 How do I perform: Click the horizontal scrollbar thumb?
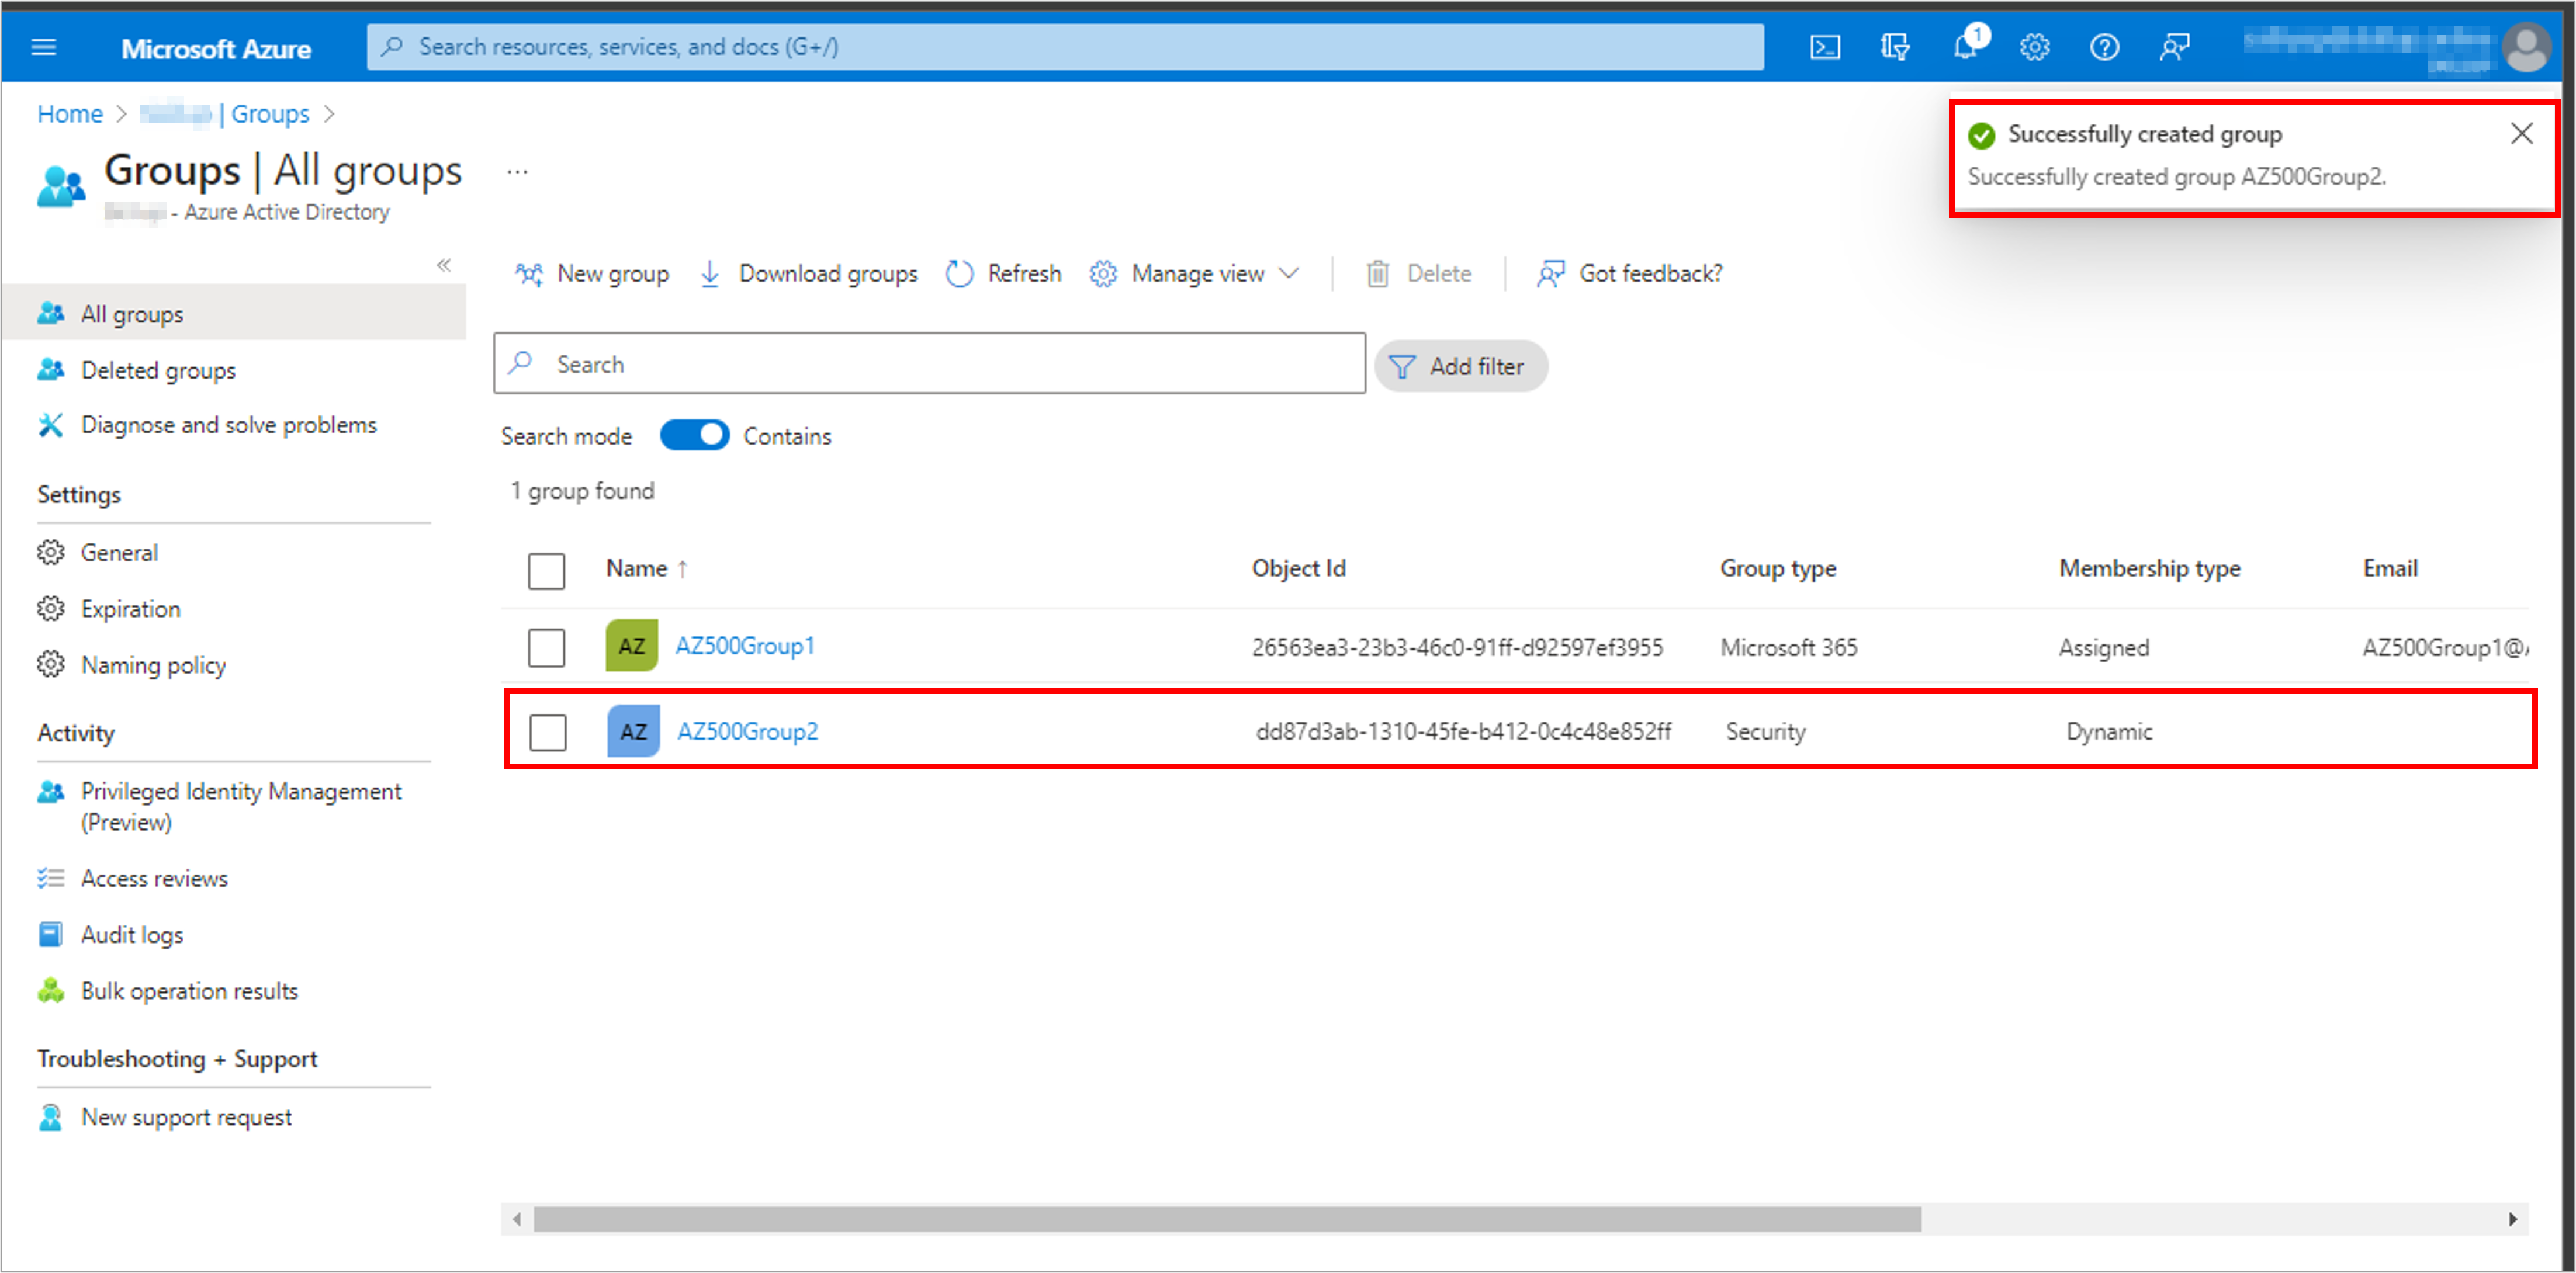click(1227, 1219)
